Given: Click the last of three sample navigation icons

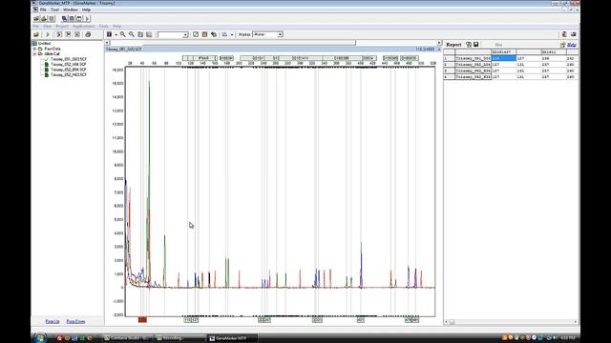Looking at the screenshot, I should [77, 34].
